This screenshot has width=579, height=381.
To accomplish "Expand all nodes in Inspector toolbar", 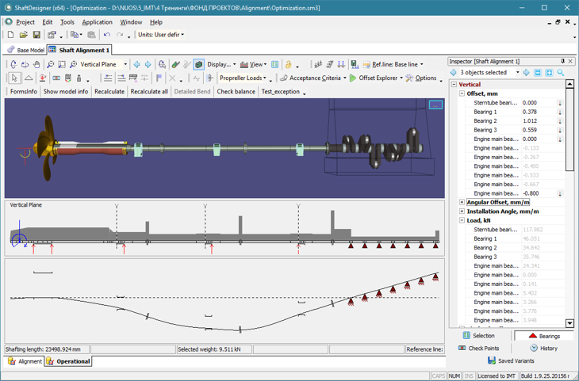I will [549, 73].
